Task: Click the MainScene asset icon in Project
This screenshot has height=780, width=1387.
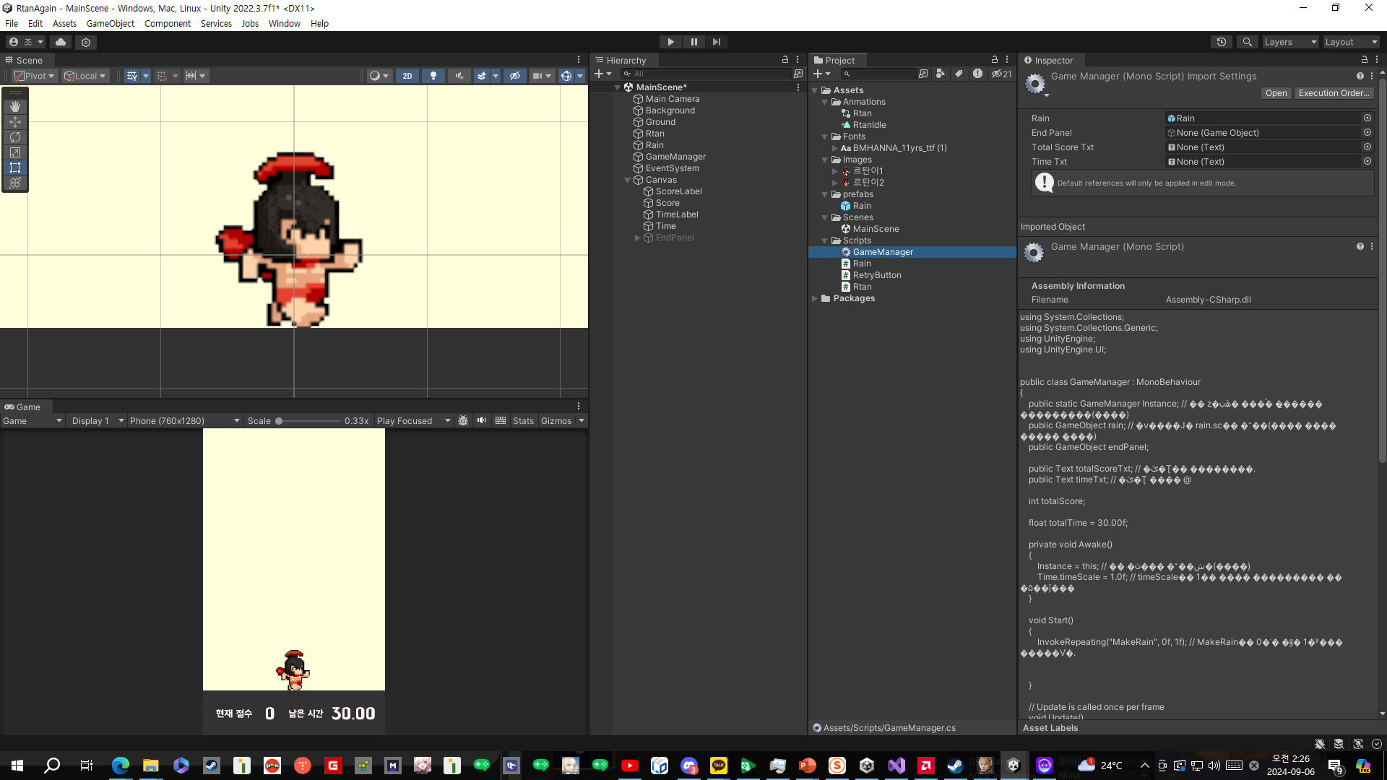Action: click(x=846, y=229)
